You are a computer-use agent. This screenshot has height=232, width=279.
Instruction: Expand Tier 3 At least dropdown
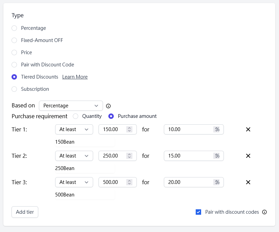(74, 182)
